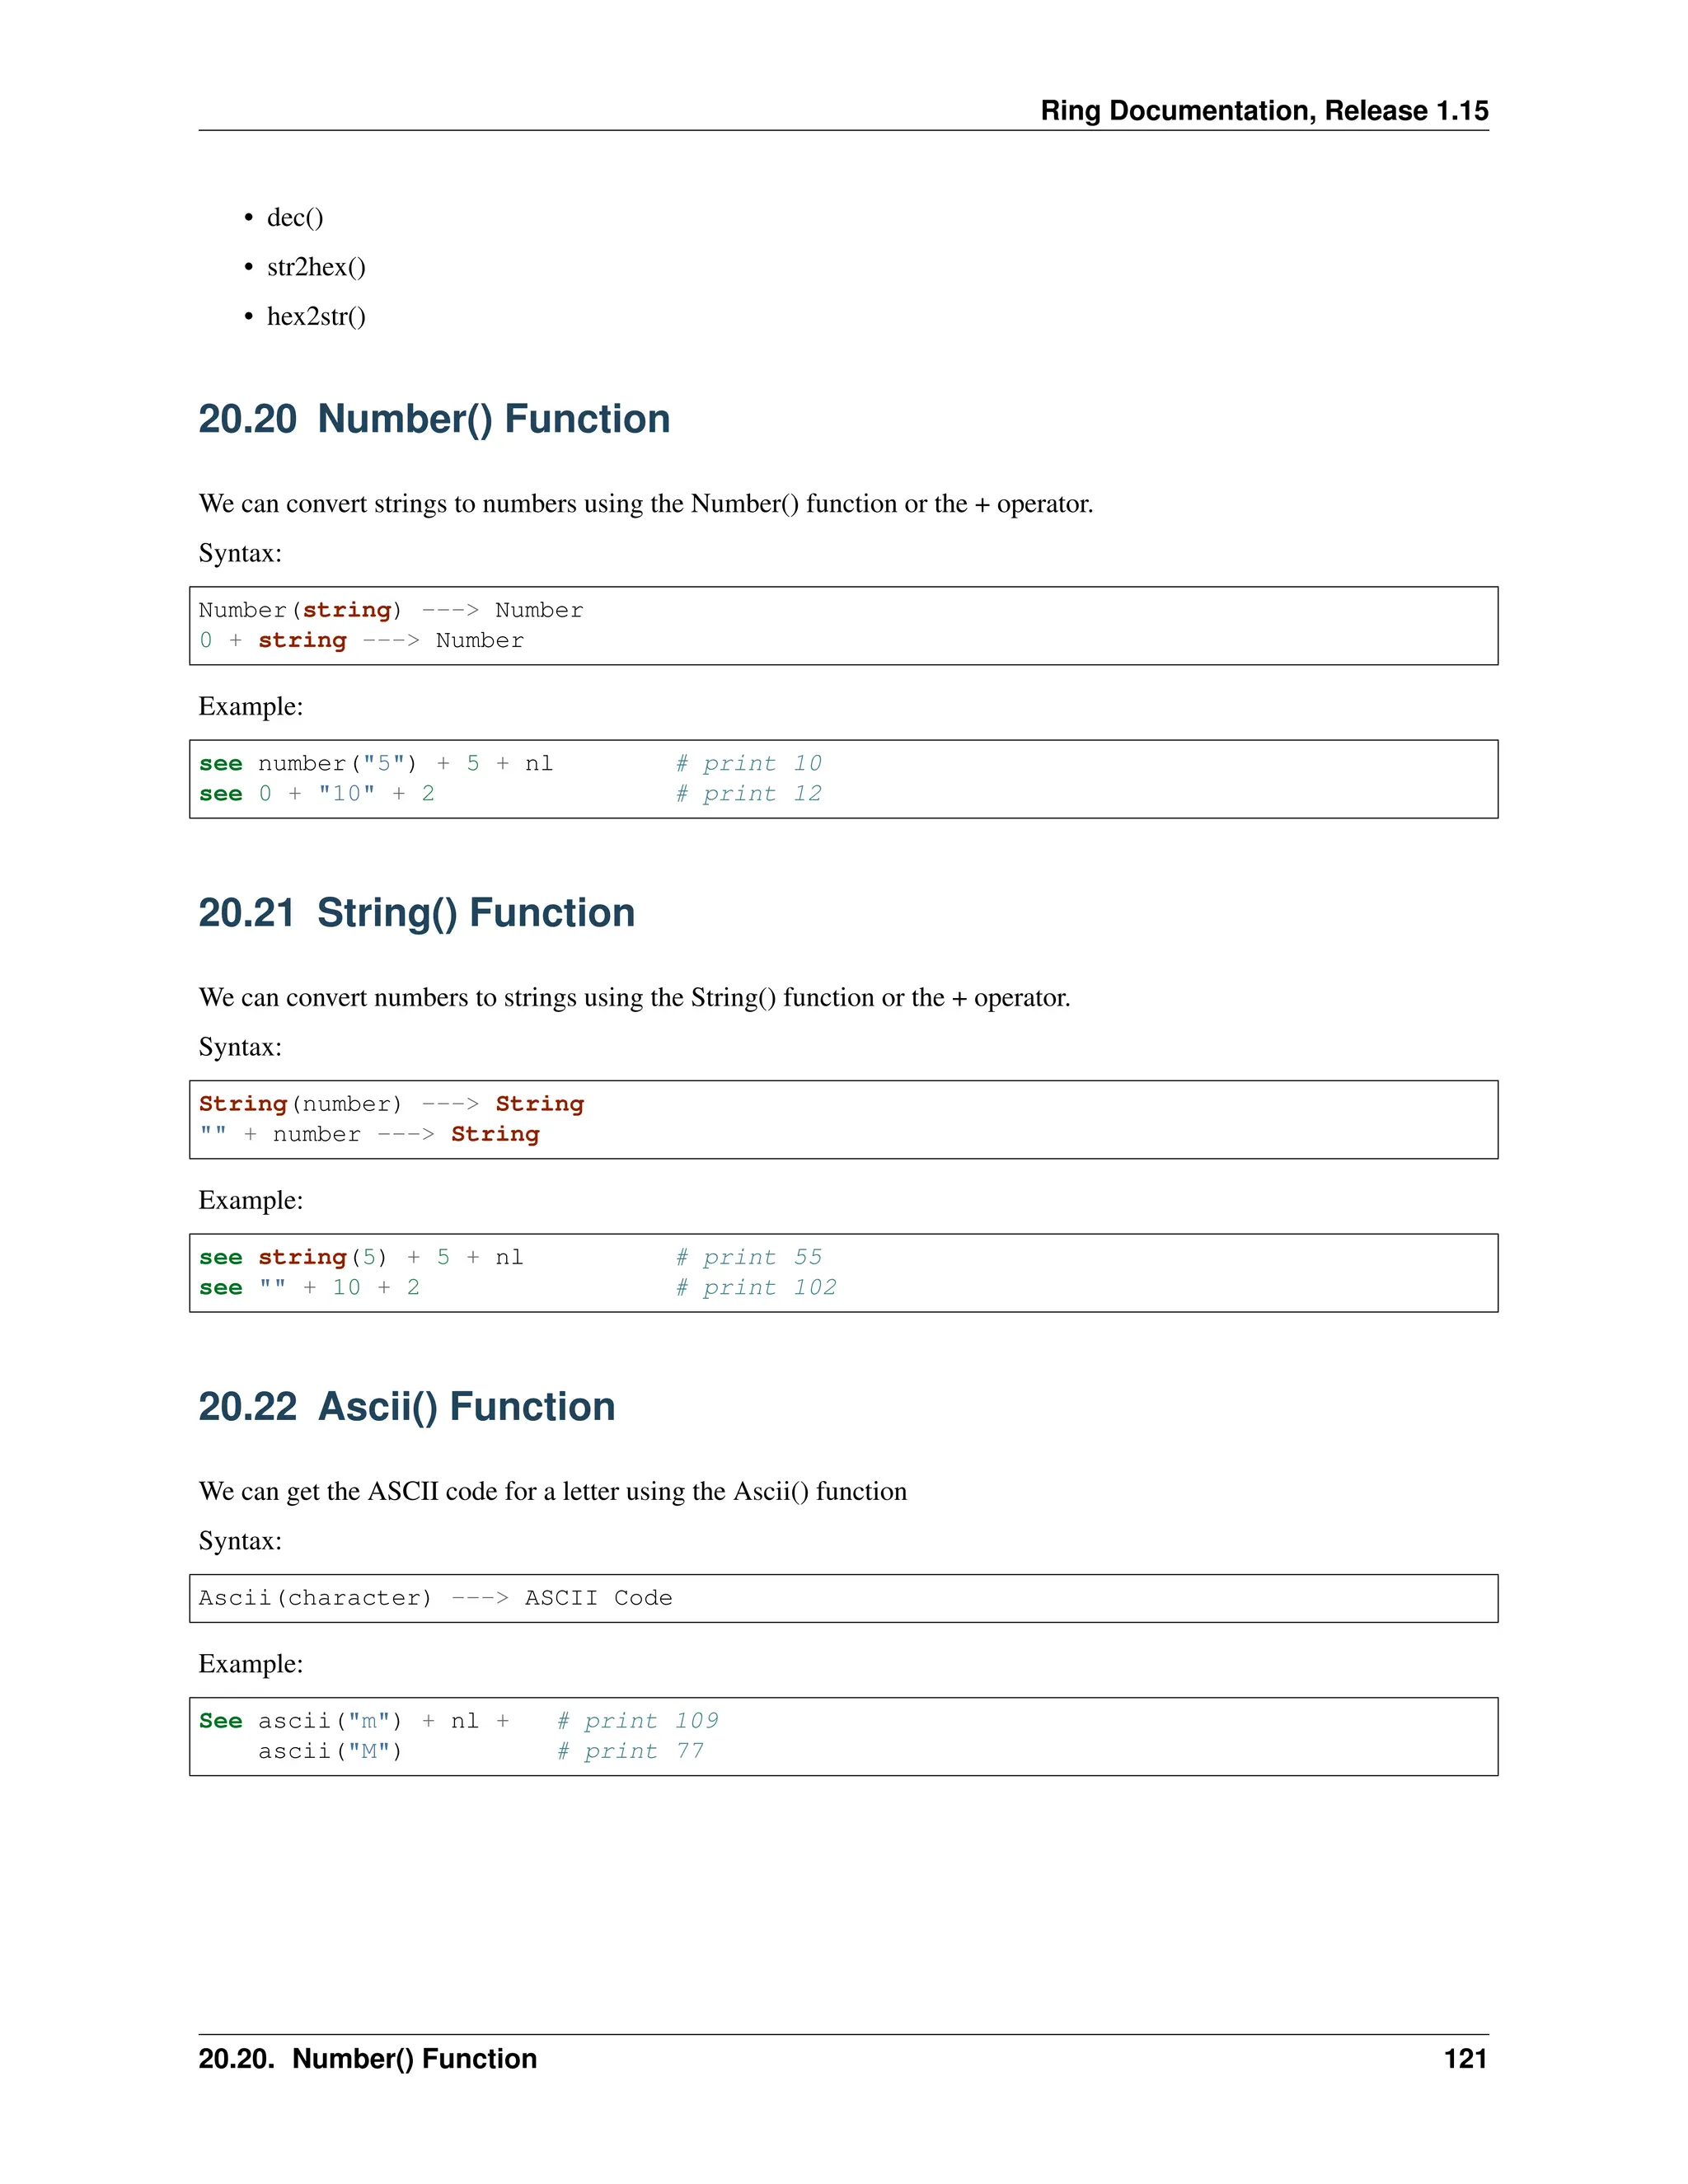Click the "20.20 Number() Function" section heading
Screen dimensions: 1688x2184
(x=434, y=419)
